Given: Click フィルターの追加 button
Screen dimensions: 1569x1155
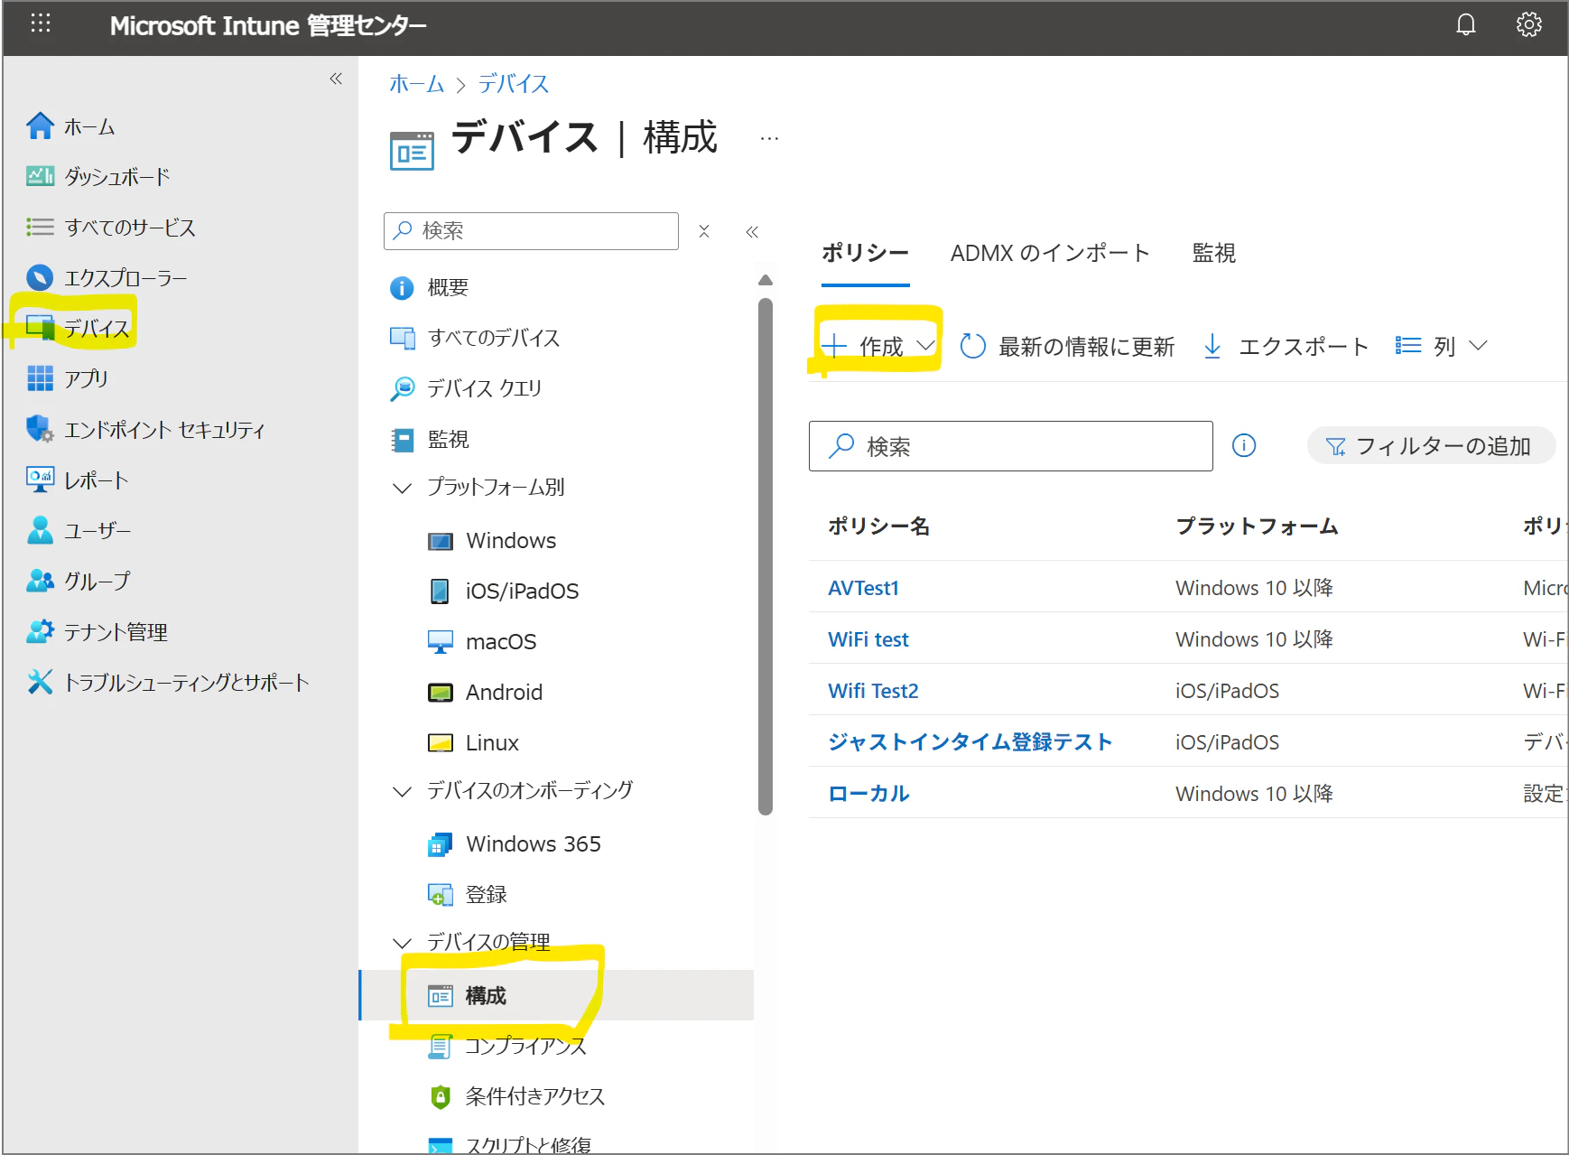Looking at the screenshot, I should click(x=1431, y=446).
